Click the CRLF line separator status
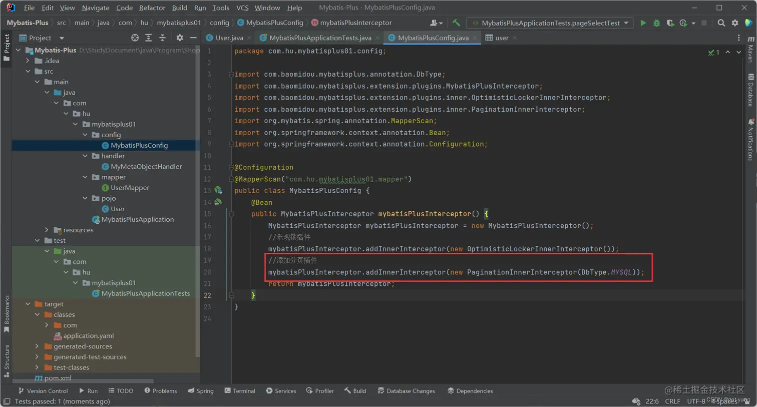 point(672,401)
